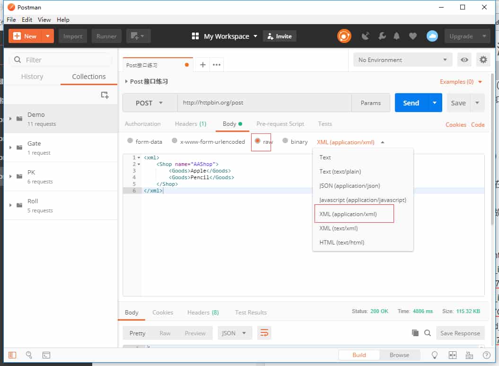
Task: Create a new collection with folder-plus icon
Action: [x=105, y=95]
